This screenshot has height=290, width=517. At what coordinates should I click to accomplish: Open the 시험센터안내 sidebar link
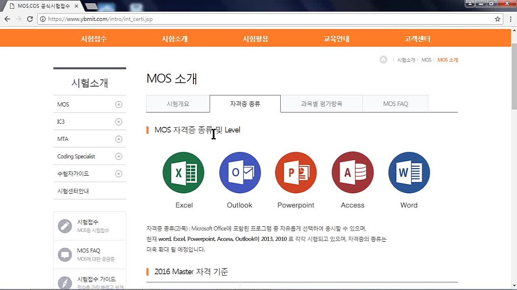click(x=75, y=191)
